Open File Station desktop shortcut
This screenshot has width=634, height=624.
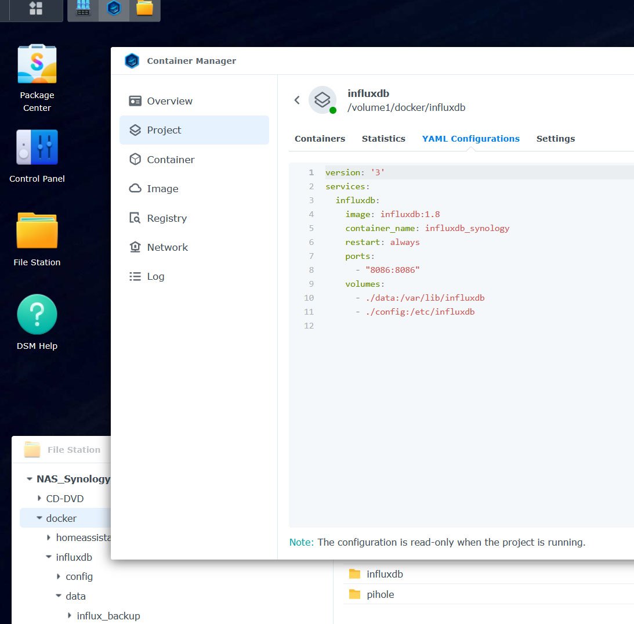[37, 240]
